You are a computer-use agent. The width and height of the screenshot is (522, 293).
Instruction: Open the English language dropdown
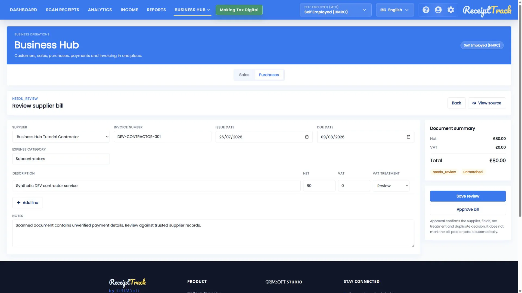[395, 10]
